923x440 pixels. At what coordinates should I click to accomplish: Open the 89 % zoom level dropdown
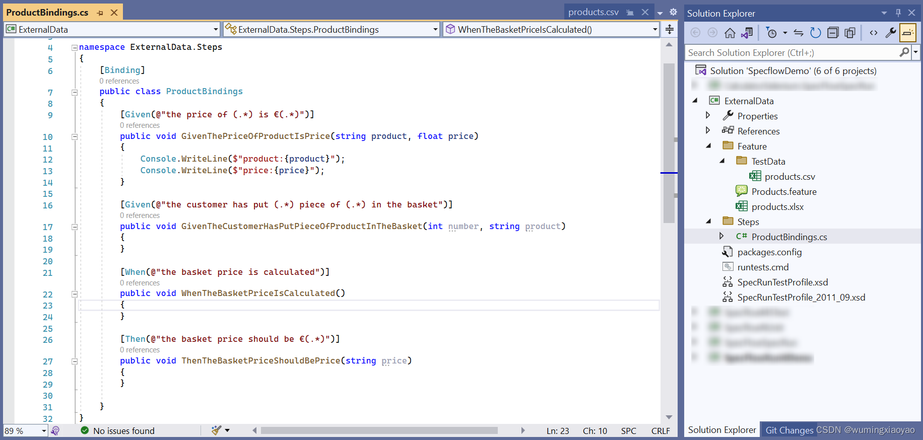[x=44, y=430]
